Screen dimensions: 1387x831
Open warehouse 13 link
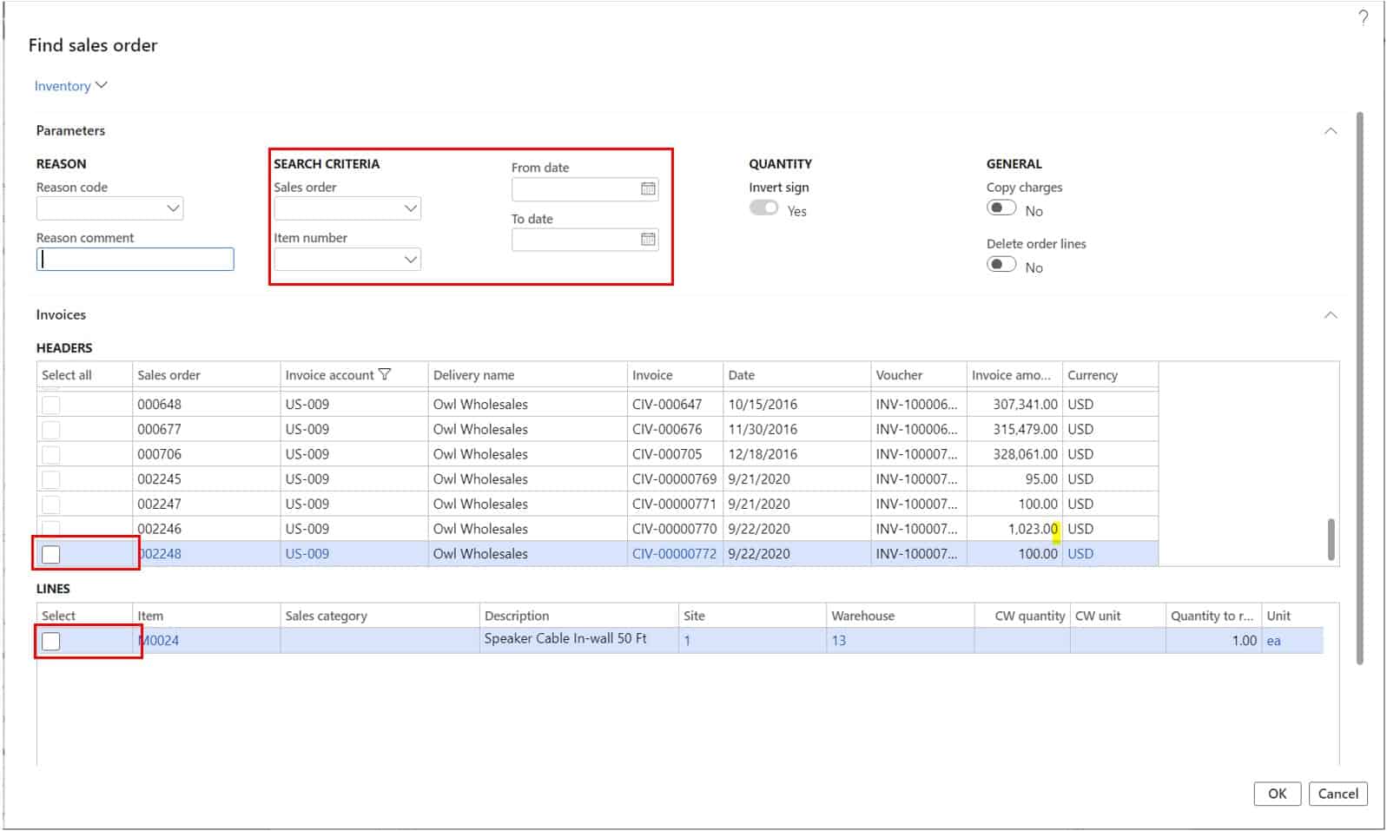838,641
